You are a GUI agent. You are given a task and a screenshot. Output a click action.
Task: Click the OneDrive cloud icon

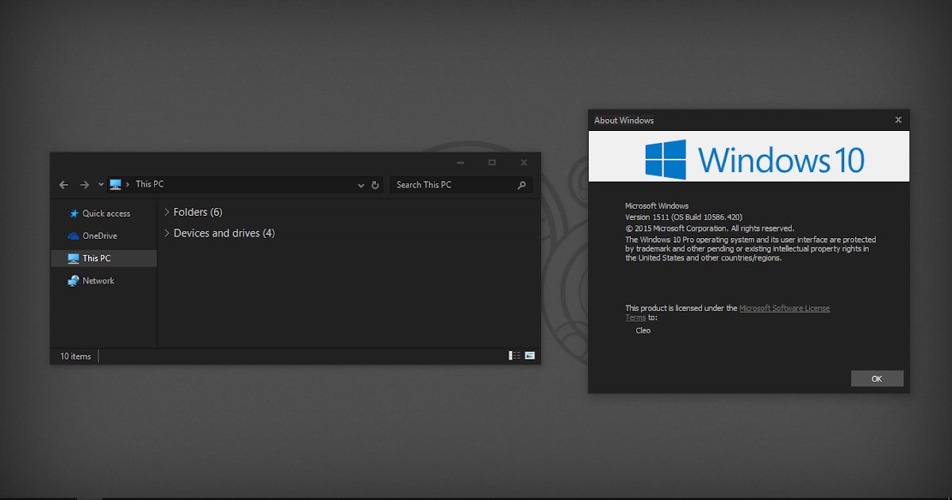[74, 236]
